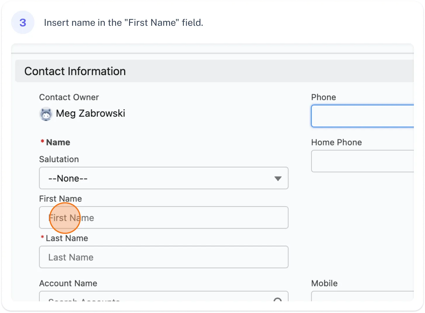Click the "Last Name" required label
The height and width of the screenshot is (313, 425).
67,238
